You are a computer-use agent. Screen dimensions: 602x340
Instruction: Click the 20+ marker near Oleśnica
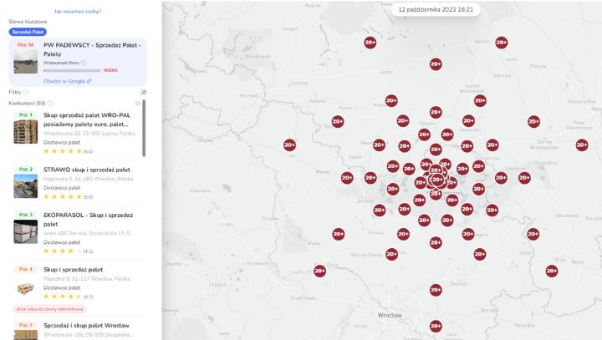coord(436,290)
